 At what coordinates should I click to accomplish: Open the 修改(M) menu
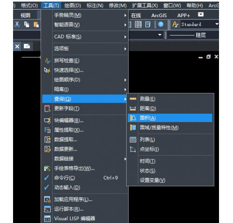[x=117, y=6]
